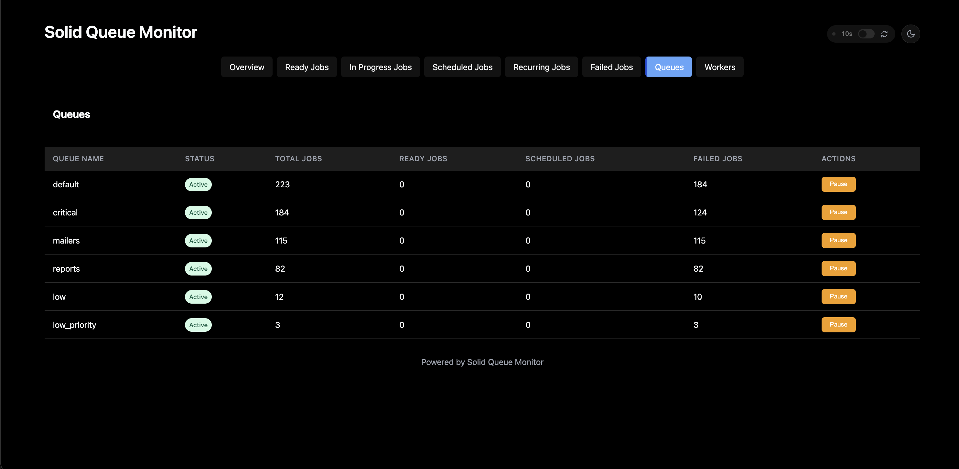The width and height of the screenshot is (959, 469).
Task: Click the critical queue name
Action: point(65,212)
